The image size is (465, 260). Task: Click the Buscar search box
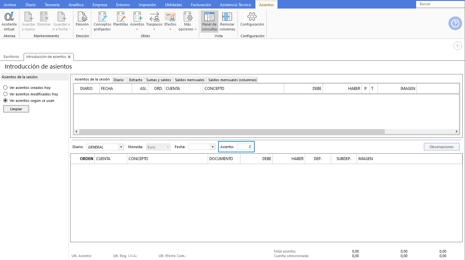pyautogui.click(x=440, y=4)
